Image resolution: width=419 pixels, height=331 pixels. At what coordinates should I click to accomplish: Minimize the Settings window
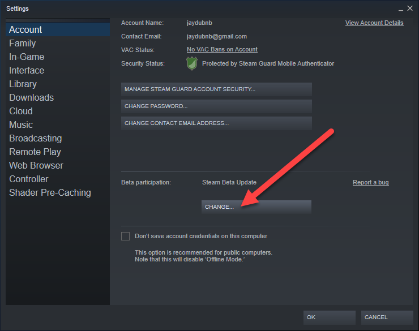point(400,9)
